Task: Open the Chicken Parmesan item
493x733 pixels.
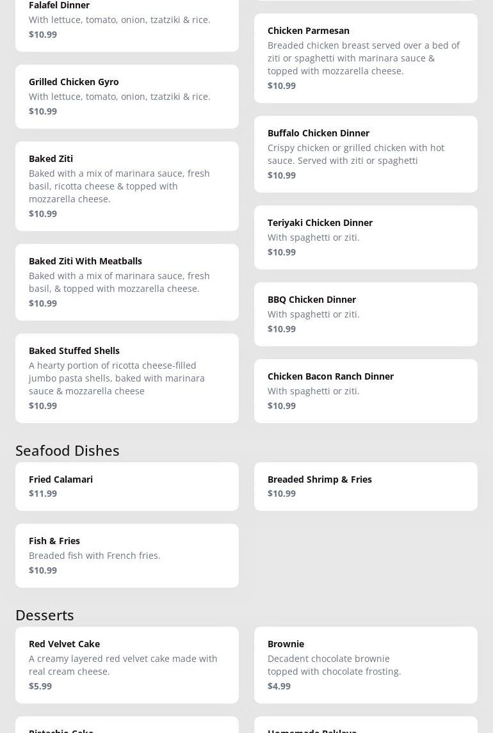Action: 366,58
